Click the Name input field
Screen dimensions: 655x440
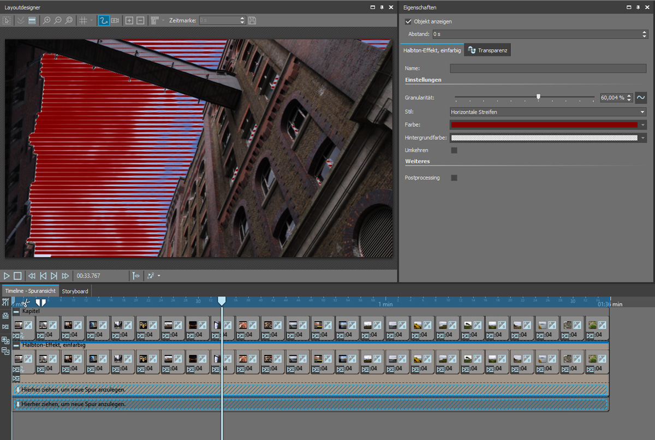pos(547,69)
